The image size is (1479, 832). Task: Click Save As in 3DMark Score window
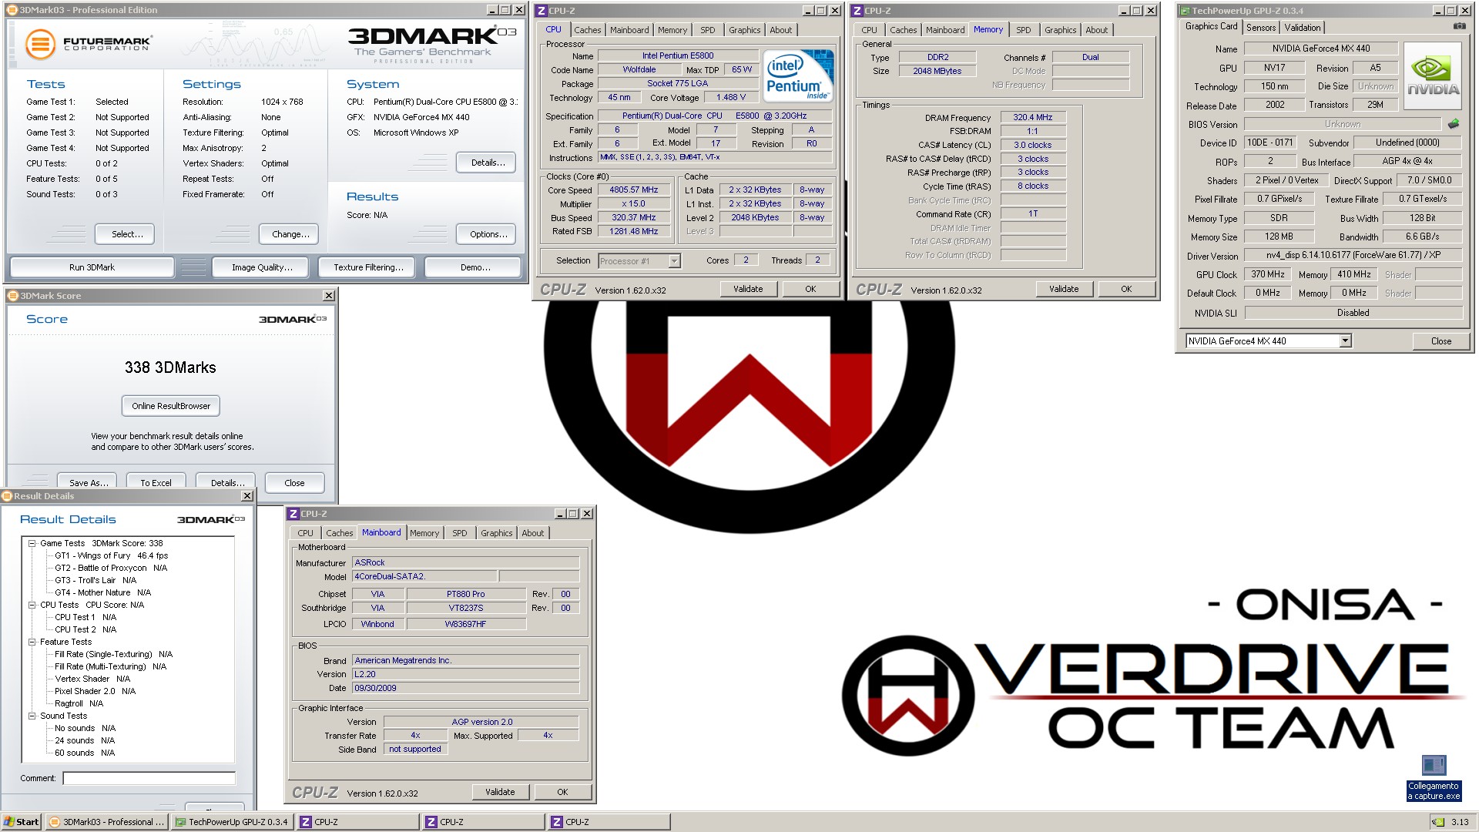pyautogui.click(x=89, y=482)
